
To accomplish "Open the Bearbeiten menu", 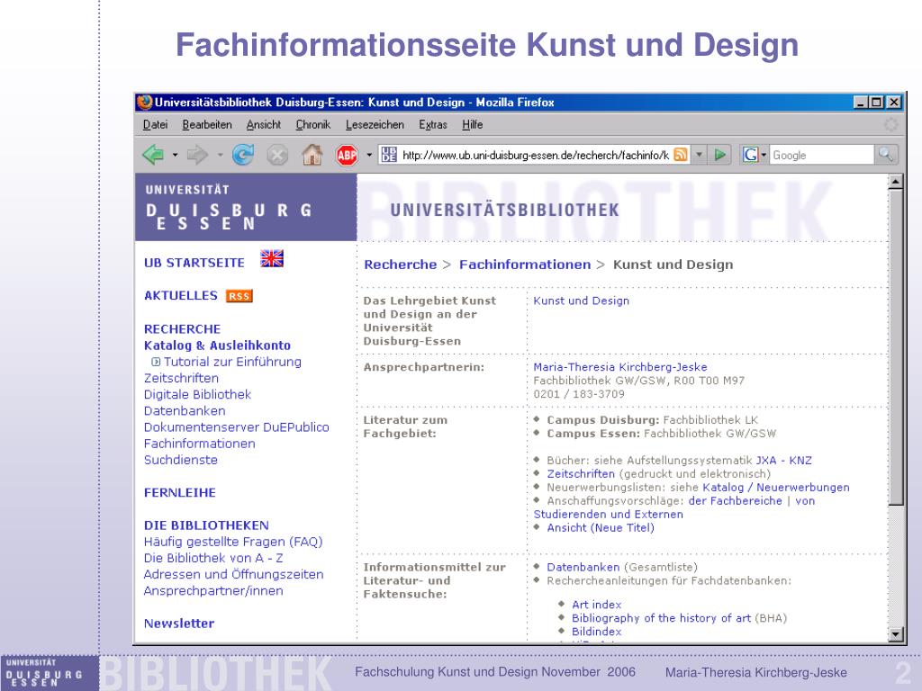I will [207, 124].
